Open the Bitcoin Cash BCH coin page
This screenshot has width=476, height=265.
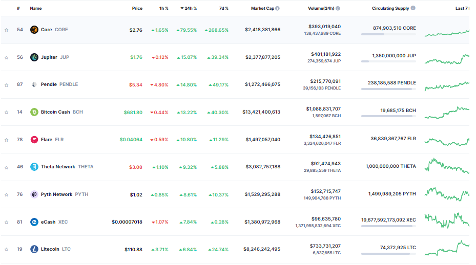point(62,112)
